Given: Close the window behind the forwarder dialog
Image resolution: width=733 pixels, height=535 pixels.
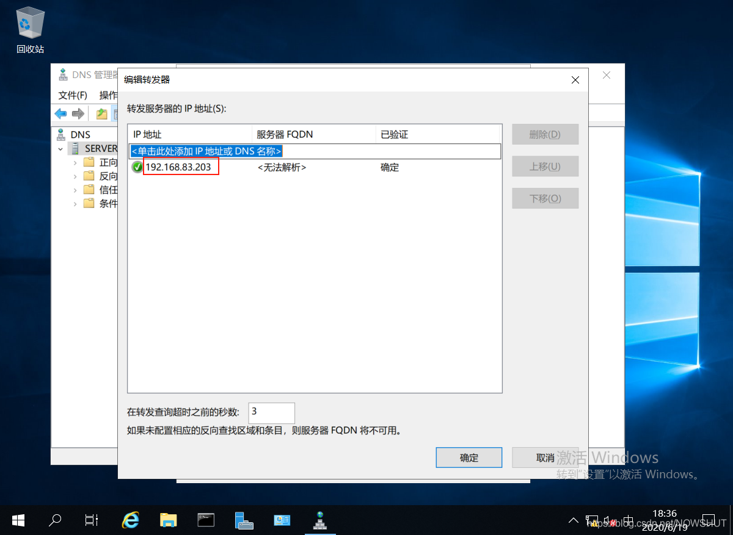Looking at the screenshot, I should tap(607, 75).
